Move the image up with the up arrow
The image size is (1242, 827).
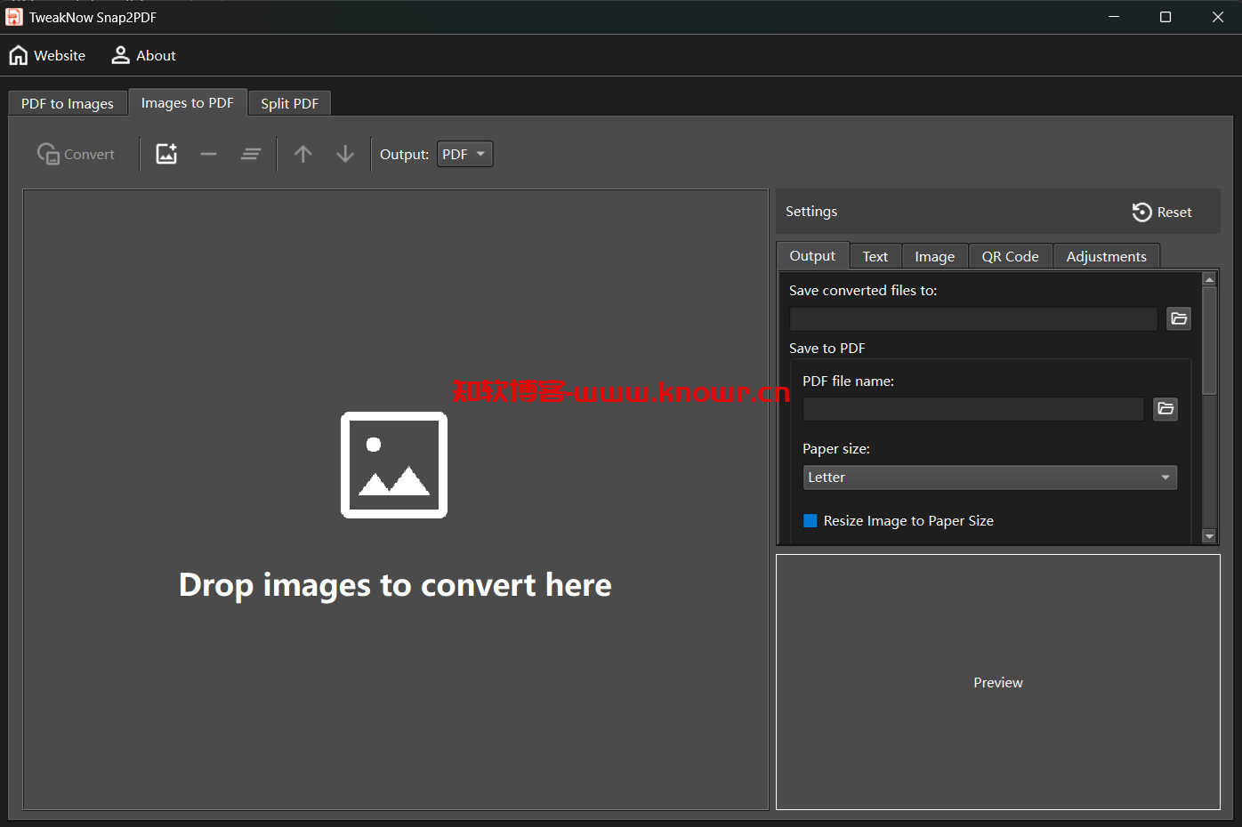(302, 154)
